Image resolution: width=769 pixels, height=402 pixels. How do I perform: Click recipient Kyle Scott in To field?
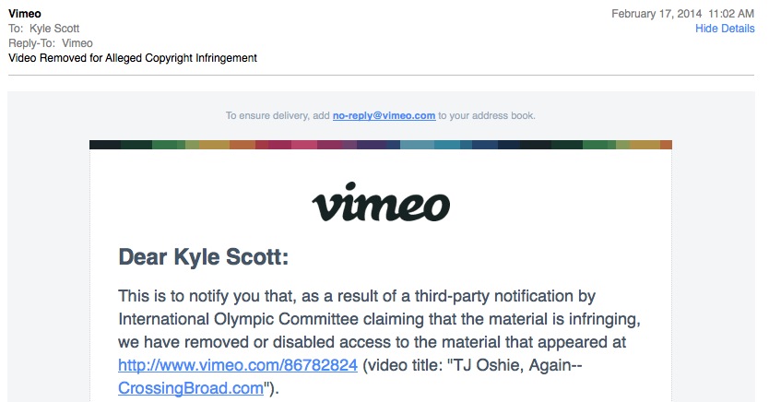click(54, 29)
